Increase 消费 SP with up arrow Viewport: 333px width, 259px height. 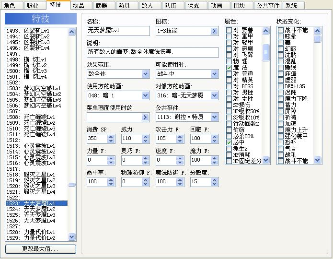111,137
